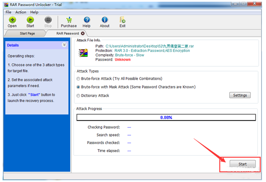
Task: Click the Start button at bottom right
Action: (242, 164)
